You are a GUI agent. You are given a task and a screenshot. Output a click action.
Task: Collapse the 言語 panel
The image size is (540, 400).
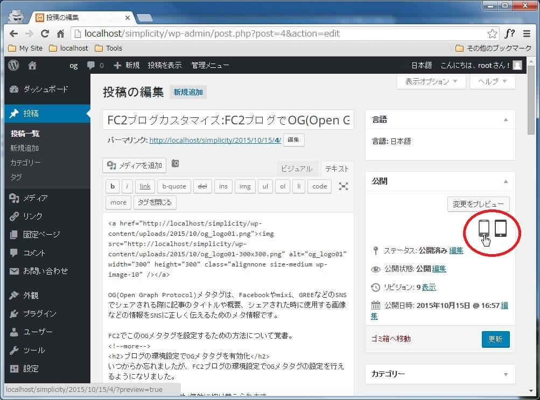pos(506,120)
